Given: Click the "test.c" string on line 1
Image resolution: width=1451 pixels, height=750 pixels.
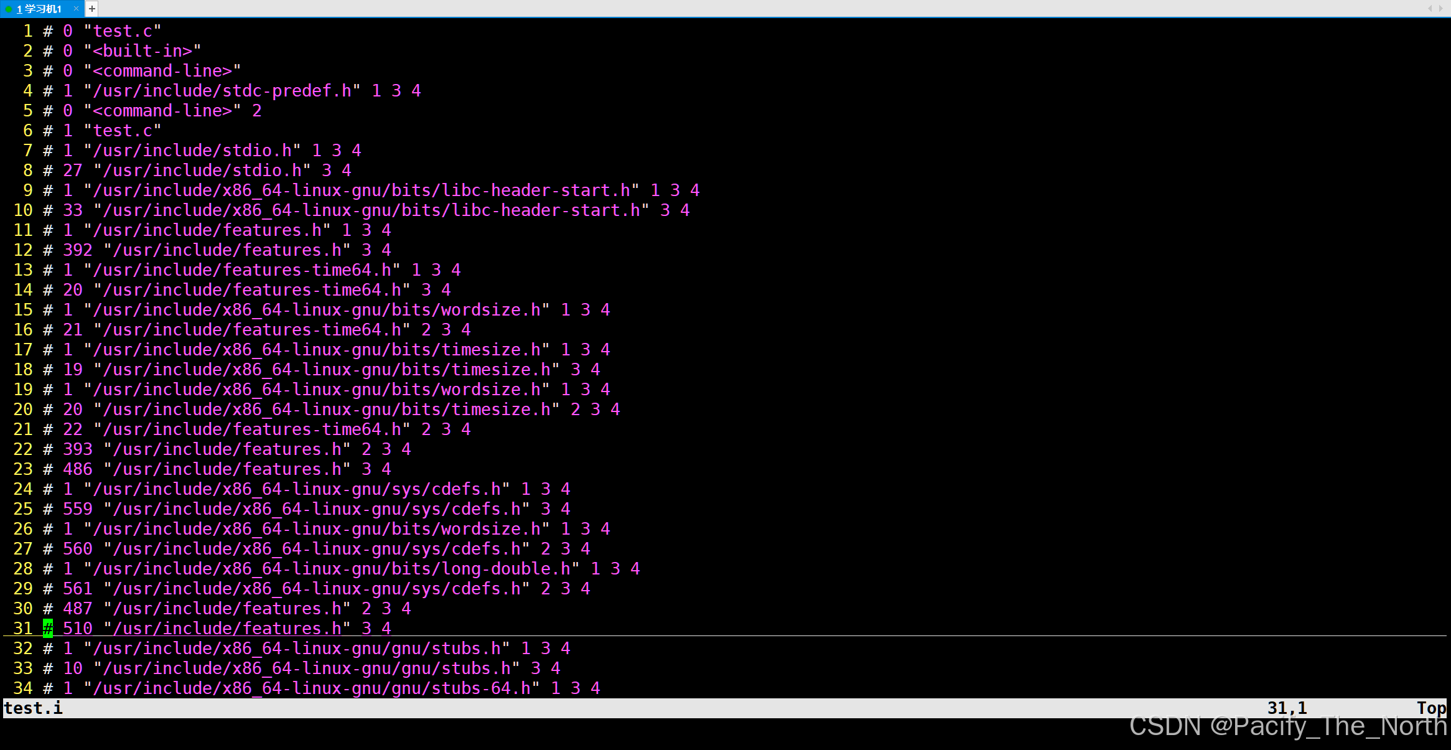Looking at the screenshot, I should (123, 31).
